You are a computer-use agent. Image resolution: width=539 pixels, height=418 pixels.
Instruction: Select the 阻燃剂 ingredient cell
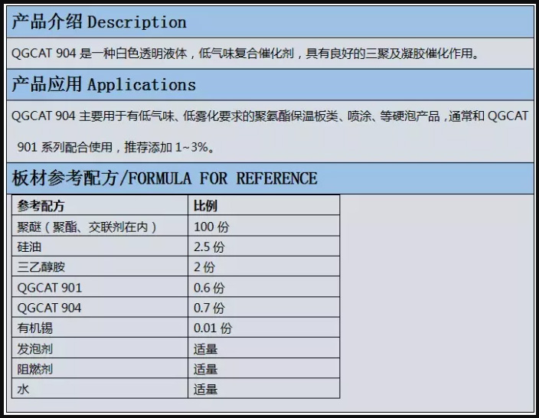click(35, 369)
